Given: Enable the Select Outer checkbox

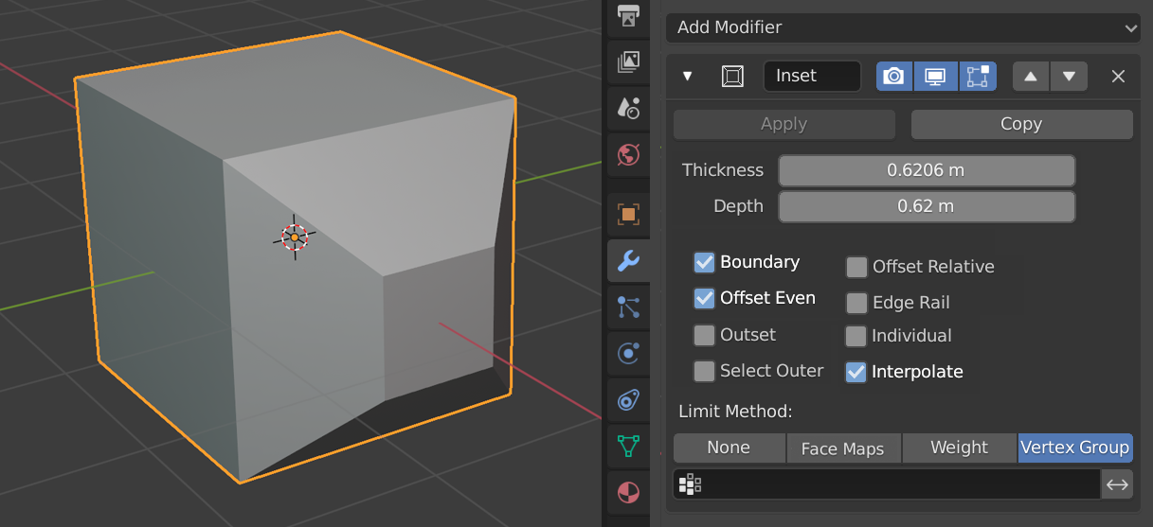Looking at the screenshot, I should tap(704, 371).
